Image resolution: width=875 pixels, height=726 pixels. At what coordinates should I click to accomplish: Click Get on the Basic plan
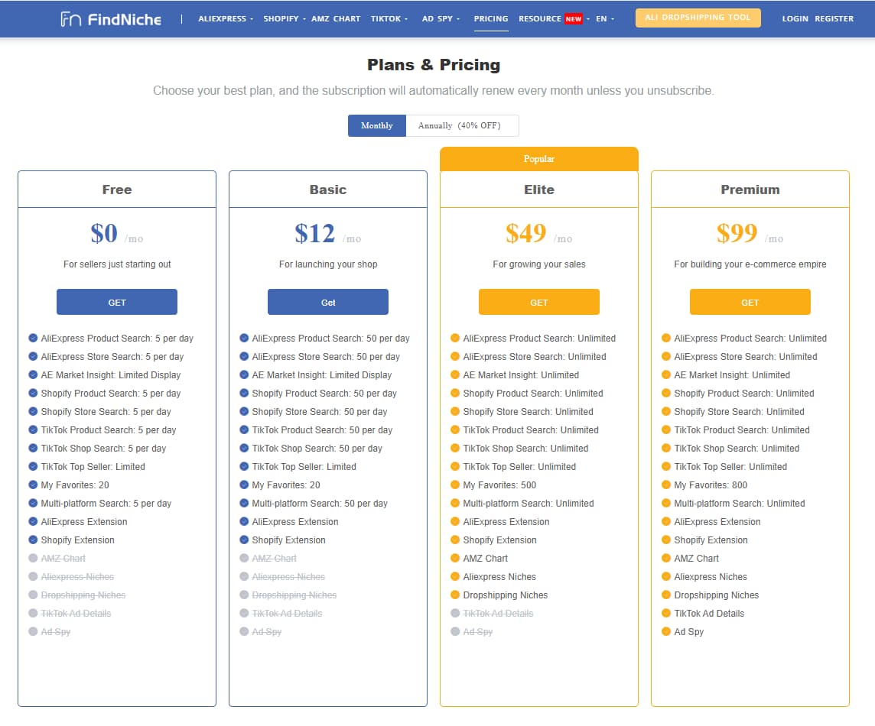[x=328, y=302]
